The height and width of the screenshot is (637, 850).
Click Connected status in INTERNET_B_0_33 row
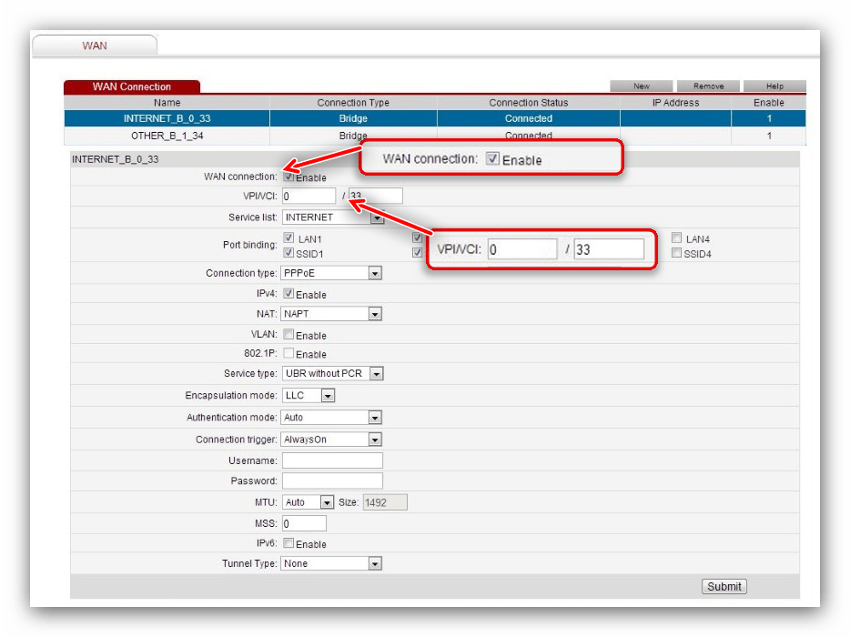tap(529, 118)
